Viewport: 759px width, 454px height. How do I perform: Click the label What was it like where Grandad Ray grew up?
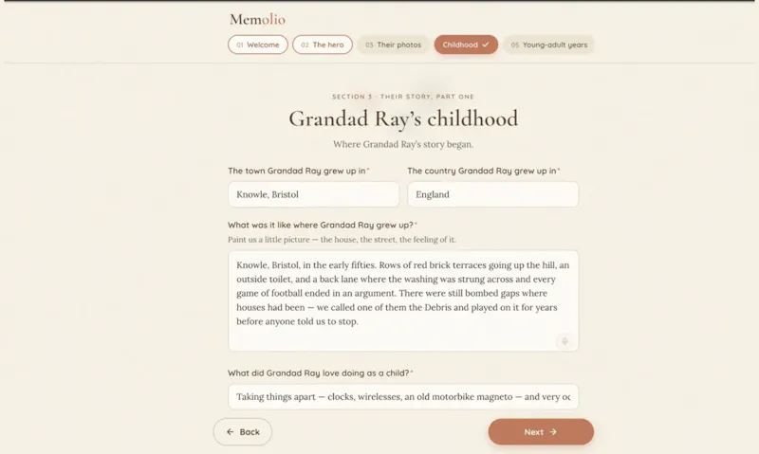point(321,225)
